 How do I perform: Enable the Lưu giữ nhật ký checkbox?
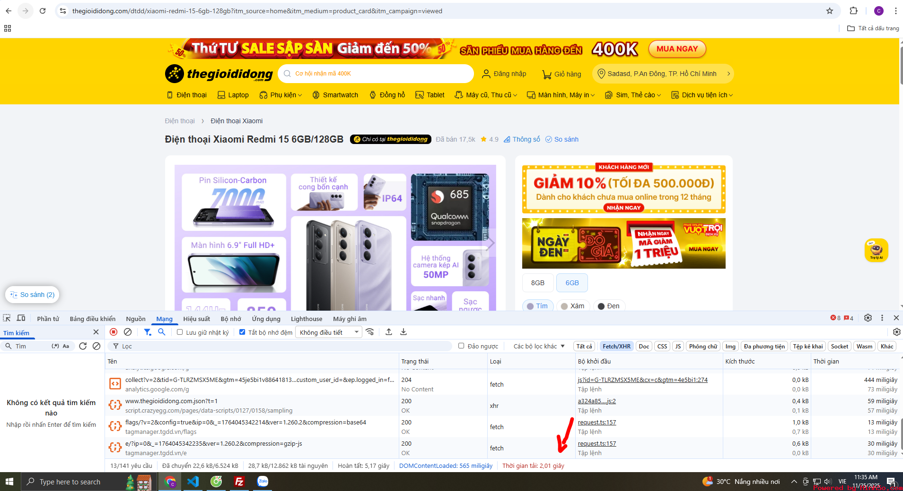pos(179,332)
